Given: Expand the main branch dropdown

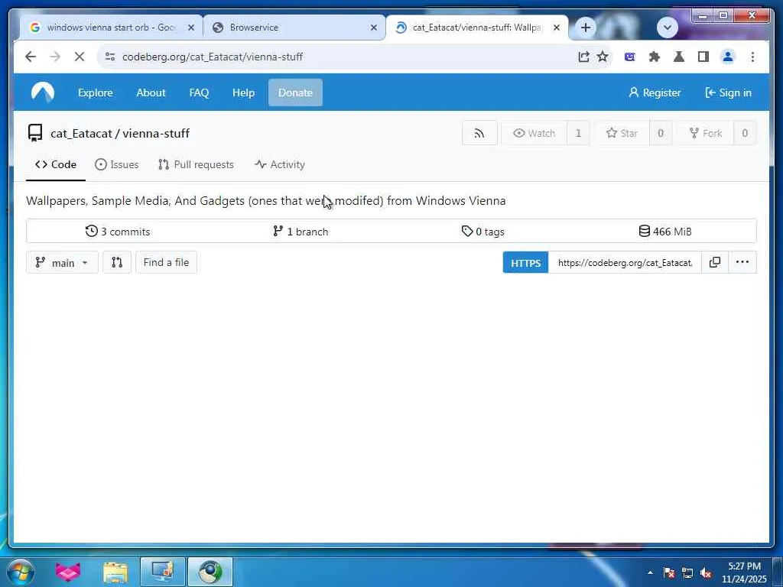Looking at the screenshot, I should (62, 262).
